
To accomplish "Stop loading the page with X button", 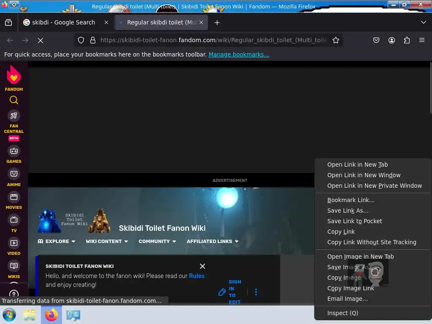I will 40,40.
